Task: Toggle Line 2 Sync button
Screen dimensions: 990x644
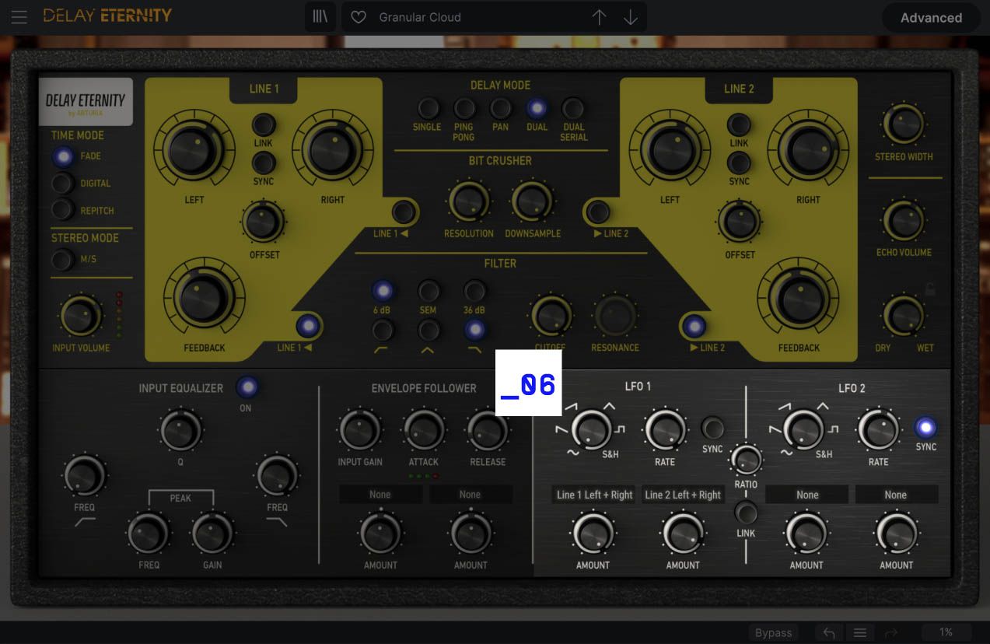Action: coord(739,163)
